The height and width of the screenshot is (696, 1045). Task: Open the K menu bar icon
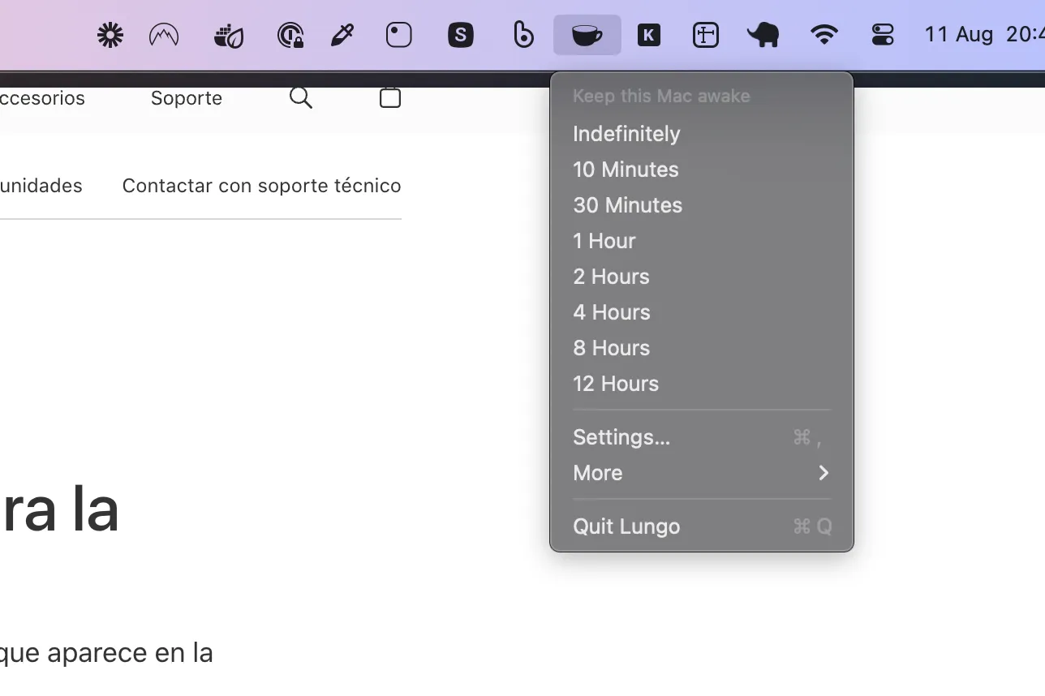[649, 34]
